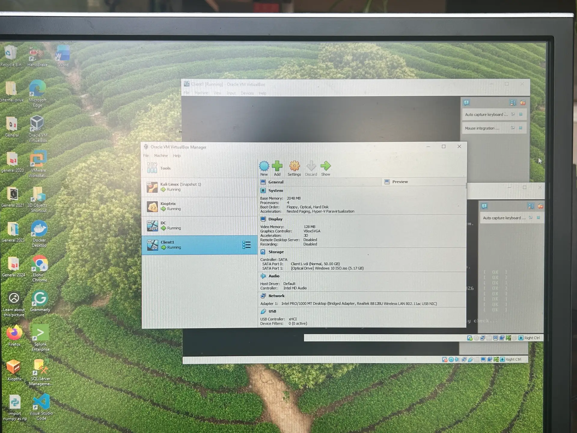
Task: Click the Right Ctrl host key in Client1 status bar
Action: click(x=513, y=359)
